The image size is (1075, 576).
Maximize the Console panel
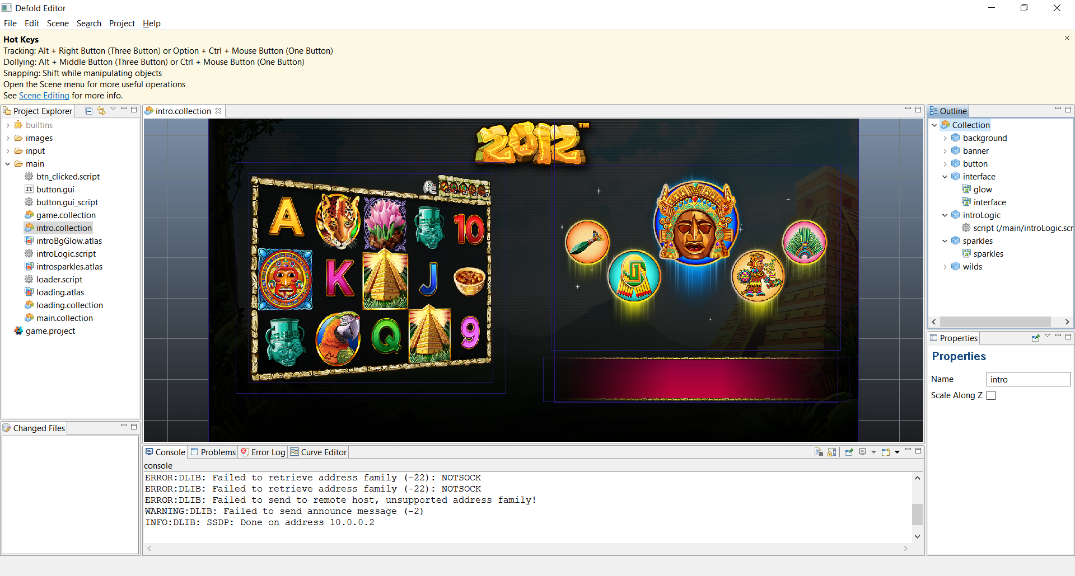pos(918,451)
